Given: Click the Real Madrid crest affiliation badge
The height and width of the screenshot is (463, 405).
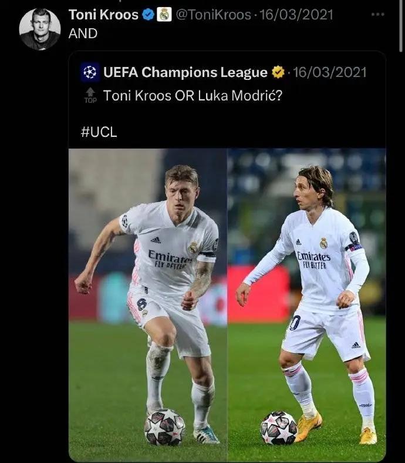Looking at the screenshot, I should click(x=164, y=15).
